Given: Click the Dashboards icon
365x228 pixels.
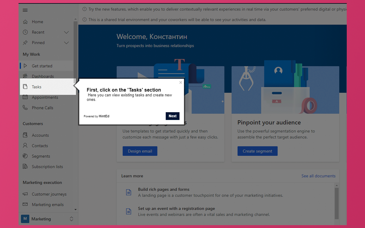Looking at the screenshot, I should pos(25,76).
